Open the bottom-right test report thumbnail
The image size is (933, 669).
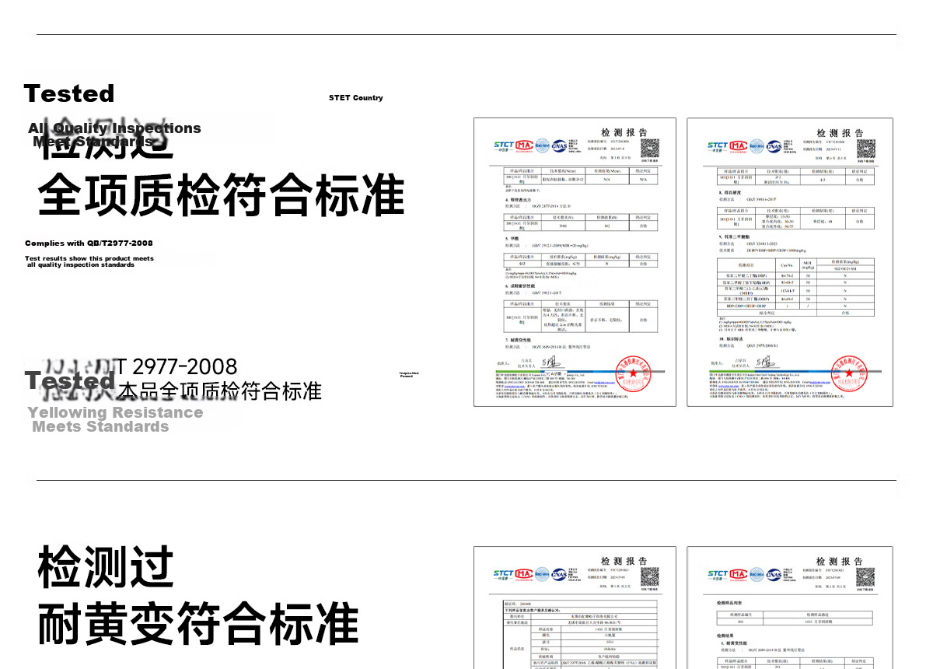pos(790,608)
